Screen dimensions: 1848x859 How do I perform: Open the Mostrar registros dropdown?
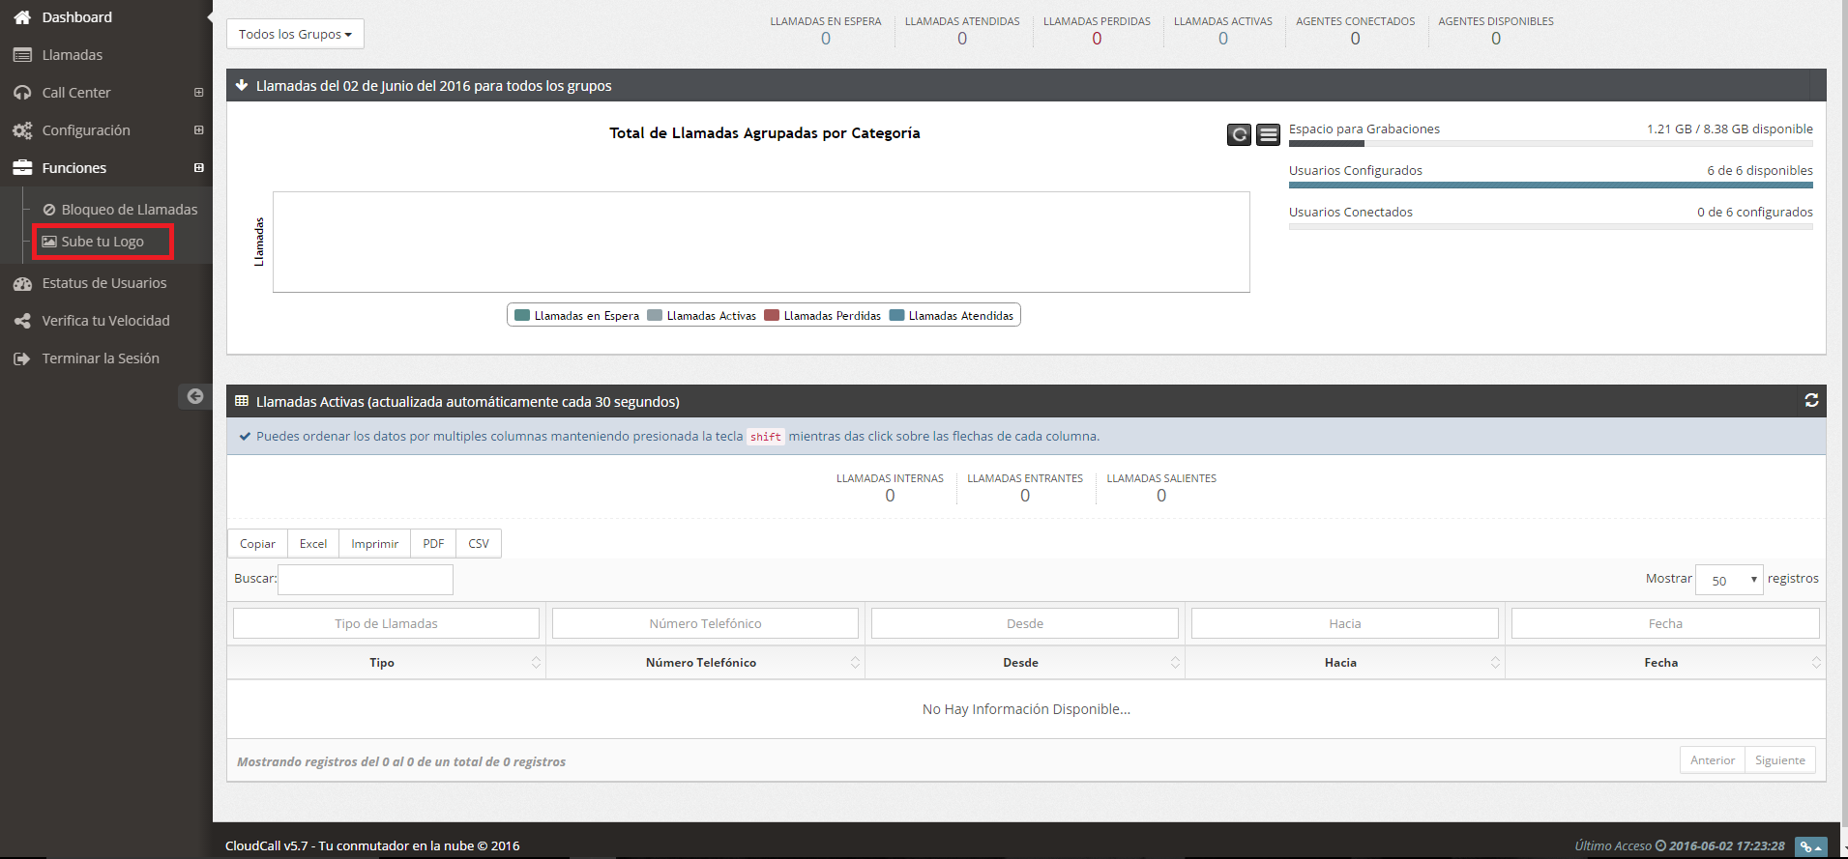(x=1729, y=580)
